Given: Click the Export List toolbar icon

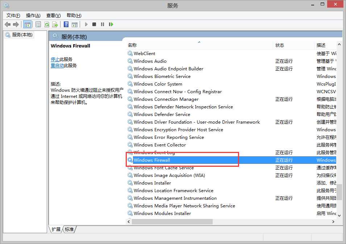Looking at the screenshot, I should (x=55, y=24).
